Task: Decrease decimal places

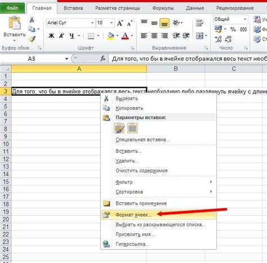Action: pyautogui.click(x=228, y=39)
